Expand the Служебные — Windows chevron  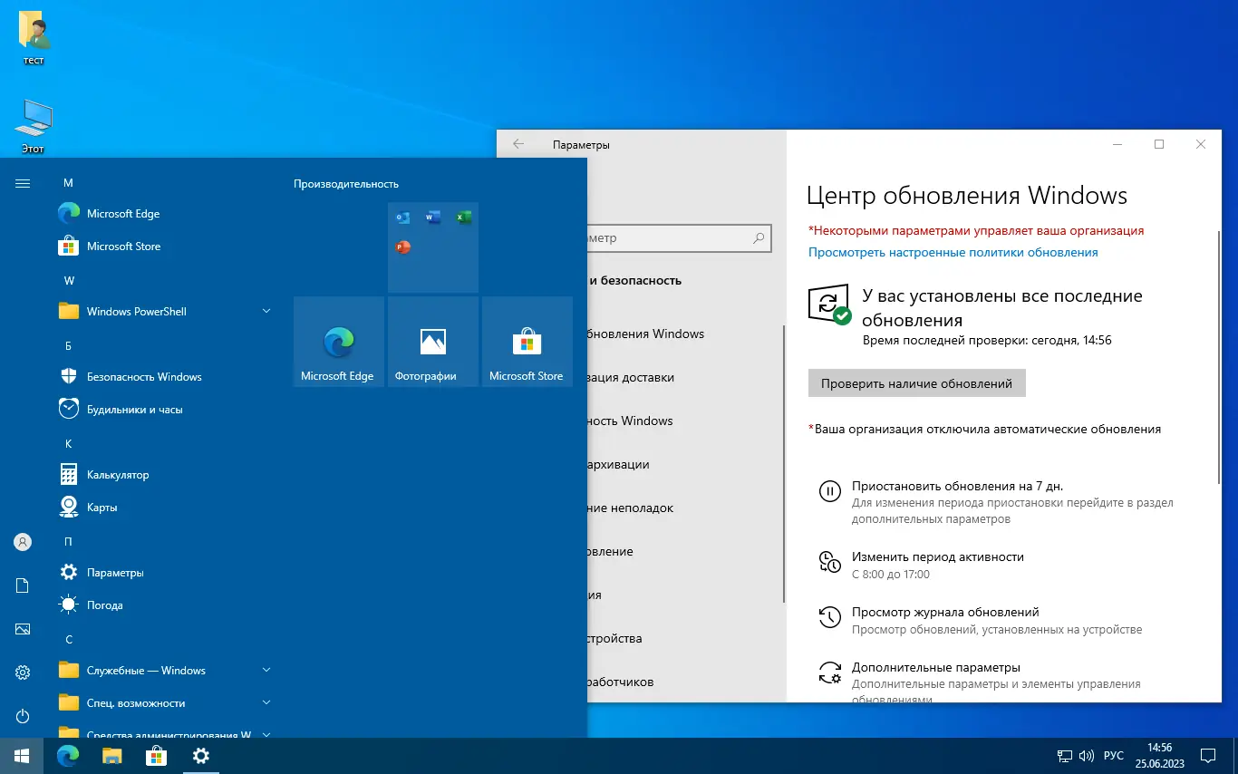(266, 671)
